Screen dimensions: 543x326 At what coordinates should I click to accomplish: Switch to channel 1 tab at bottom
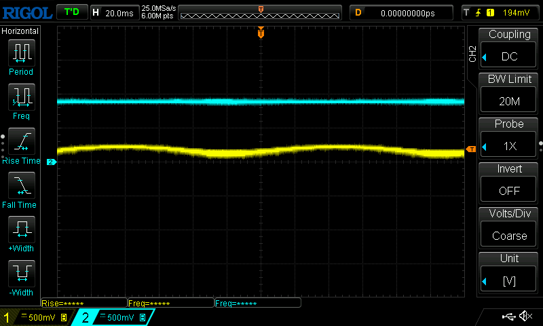click(36, 317)
